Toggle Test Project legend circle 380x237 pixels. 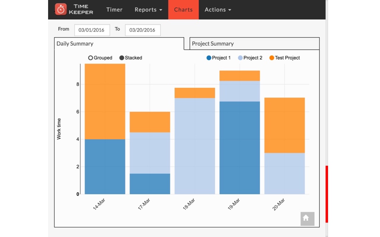point(272,58)
